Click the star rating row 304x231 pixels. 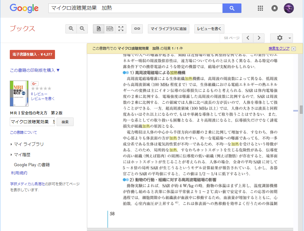tap(41, 88)
